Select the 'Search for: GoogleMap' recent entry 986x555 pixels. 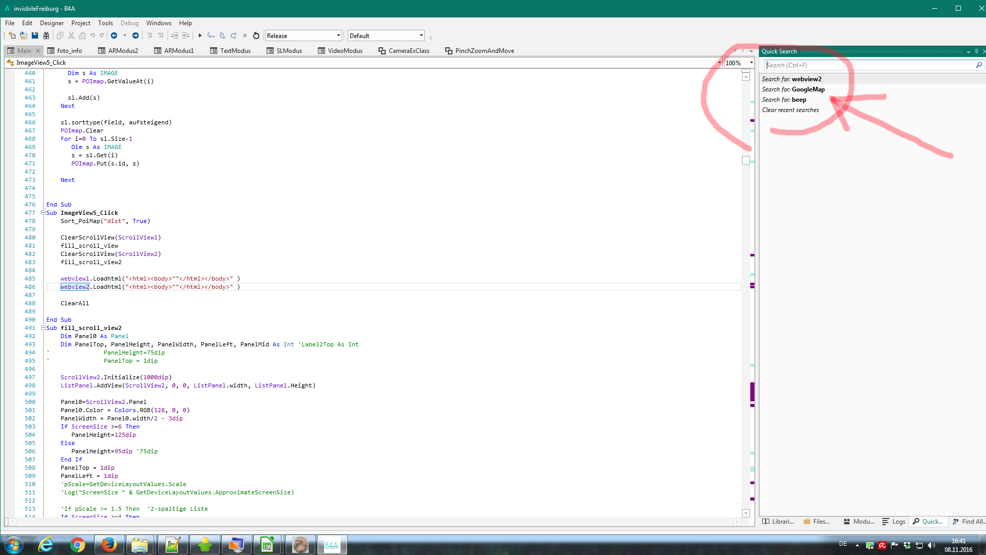pyautogui.click(x=793, y=89)
